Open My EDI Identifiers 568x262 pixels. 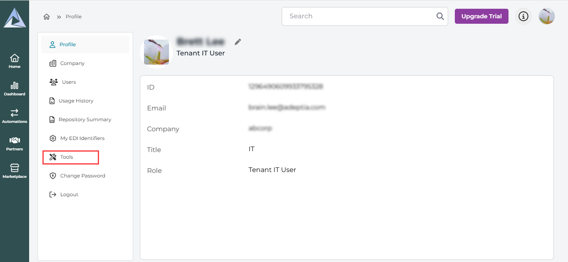(x=85, y=138)
